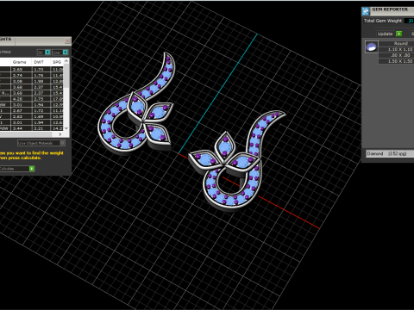Viewport: 414px width, 310px height.
Task: Click the 4.26 grams cell
Action: [22, 99]
